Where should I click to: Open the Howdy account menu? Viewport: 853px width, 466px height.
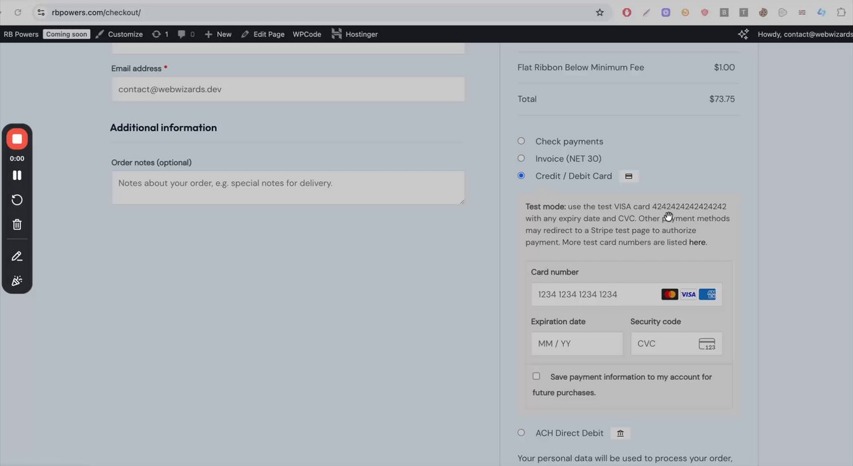[805, 34]
